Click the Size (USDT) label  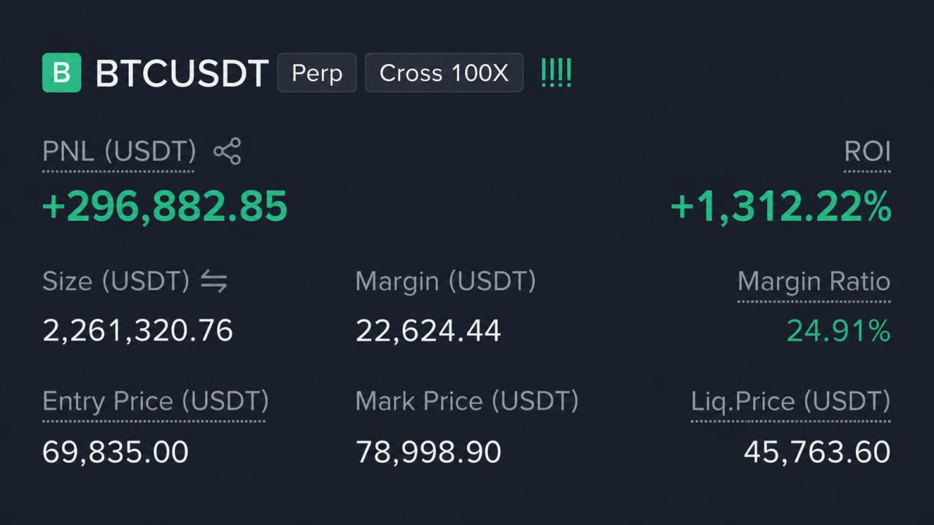point(116,281)
